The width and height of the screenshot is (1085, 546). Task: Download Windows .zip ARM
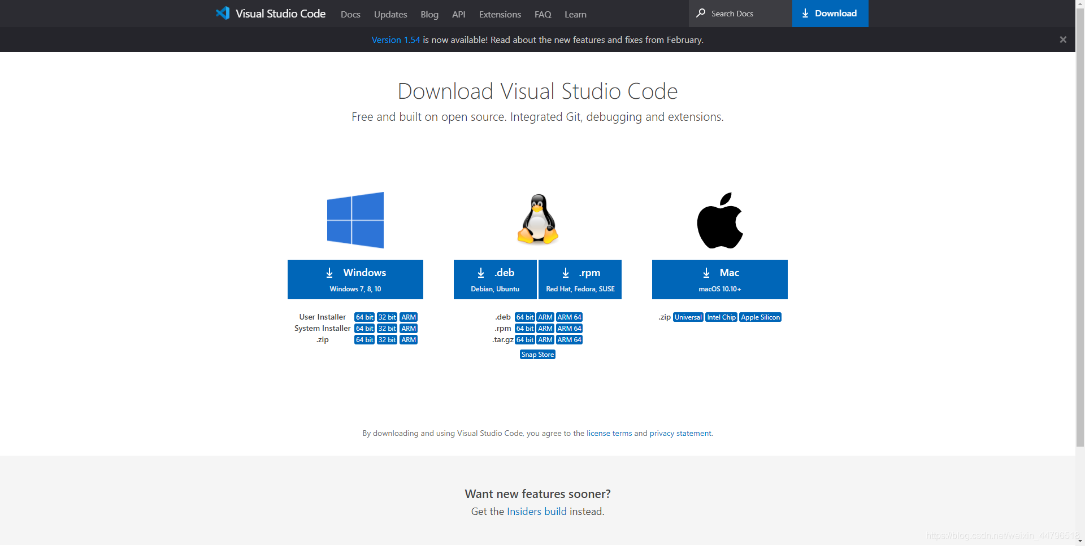pos(409,340)
